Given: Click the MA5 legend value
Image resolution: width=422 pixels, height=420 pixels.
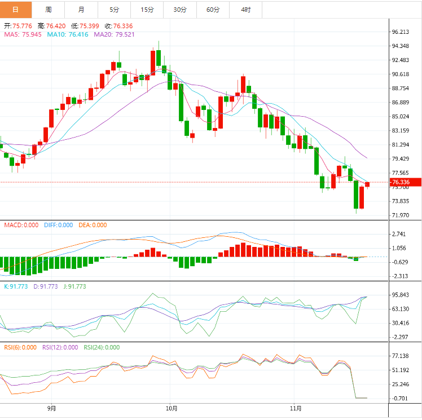Looking at the screenshot, I should click(23, 34).
